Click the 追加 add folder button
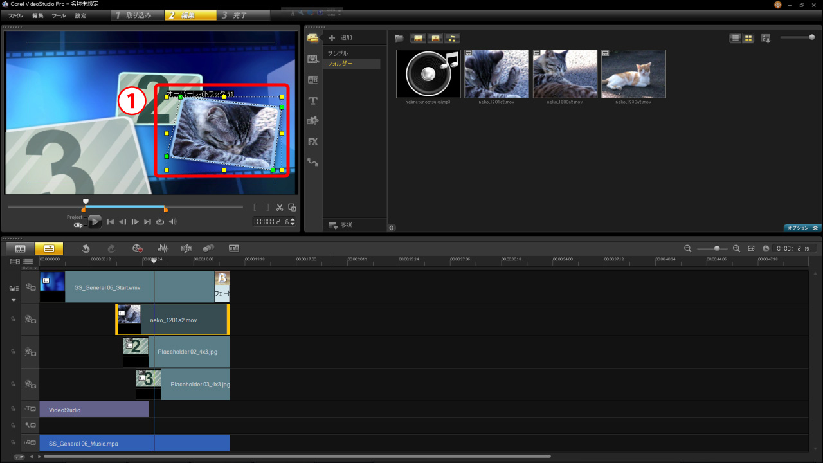 pyautogui.click(x=340, y=38)
